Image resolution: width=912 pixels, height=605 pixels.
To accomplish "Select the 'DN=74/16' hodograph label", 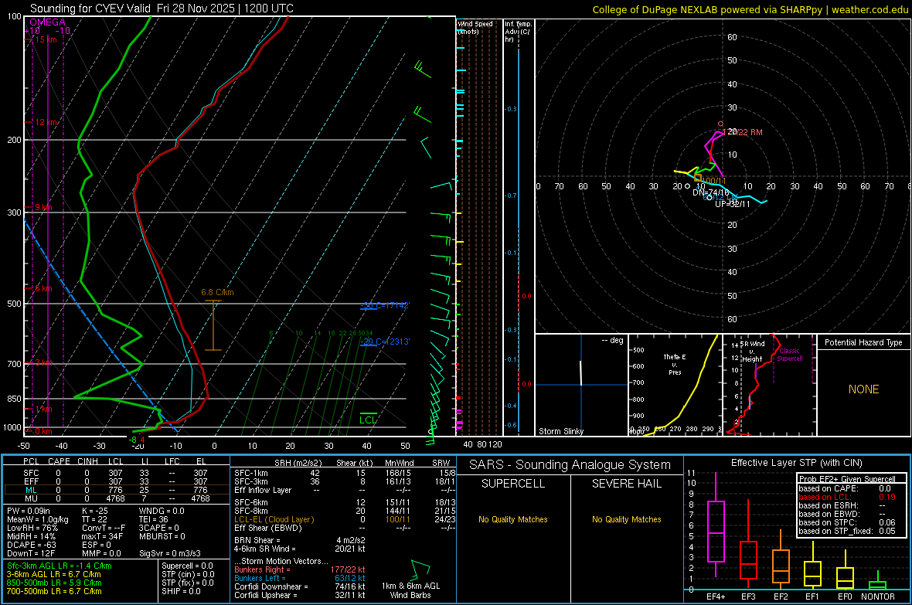I will click(x=711, y=192).
